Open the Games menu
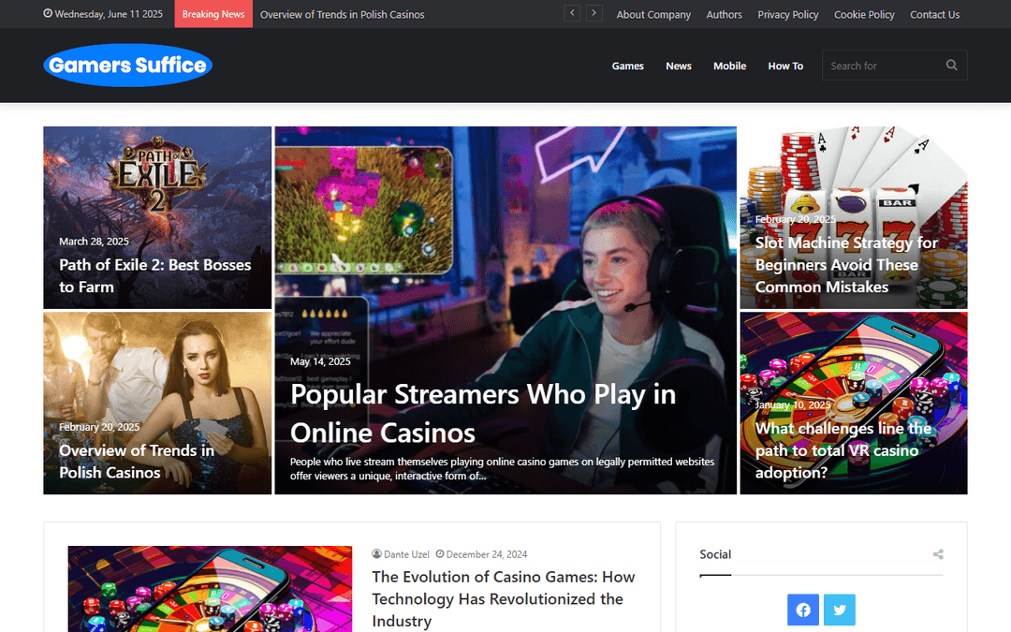The image size is (1011, 632). (627, 66)
